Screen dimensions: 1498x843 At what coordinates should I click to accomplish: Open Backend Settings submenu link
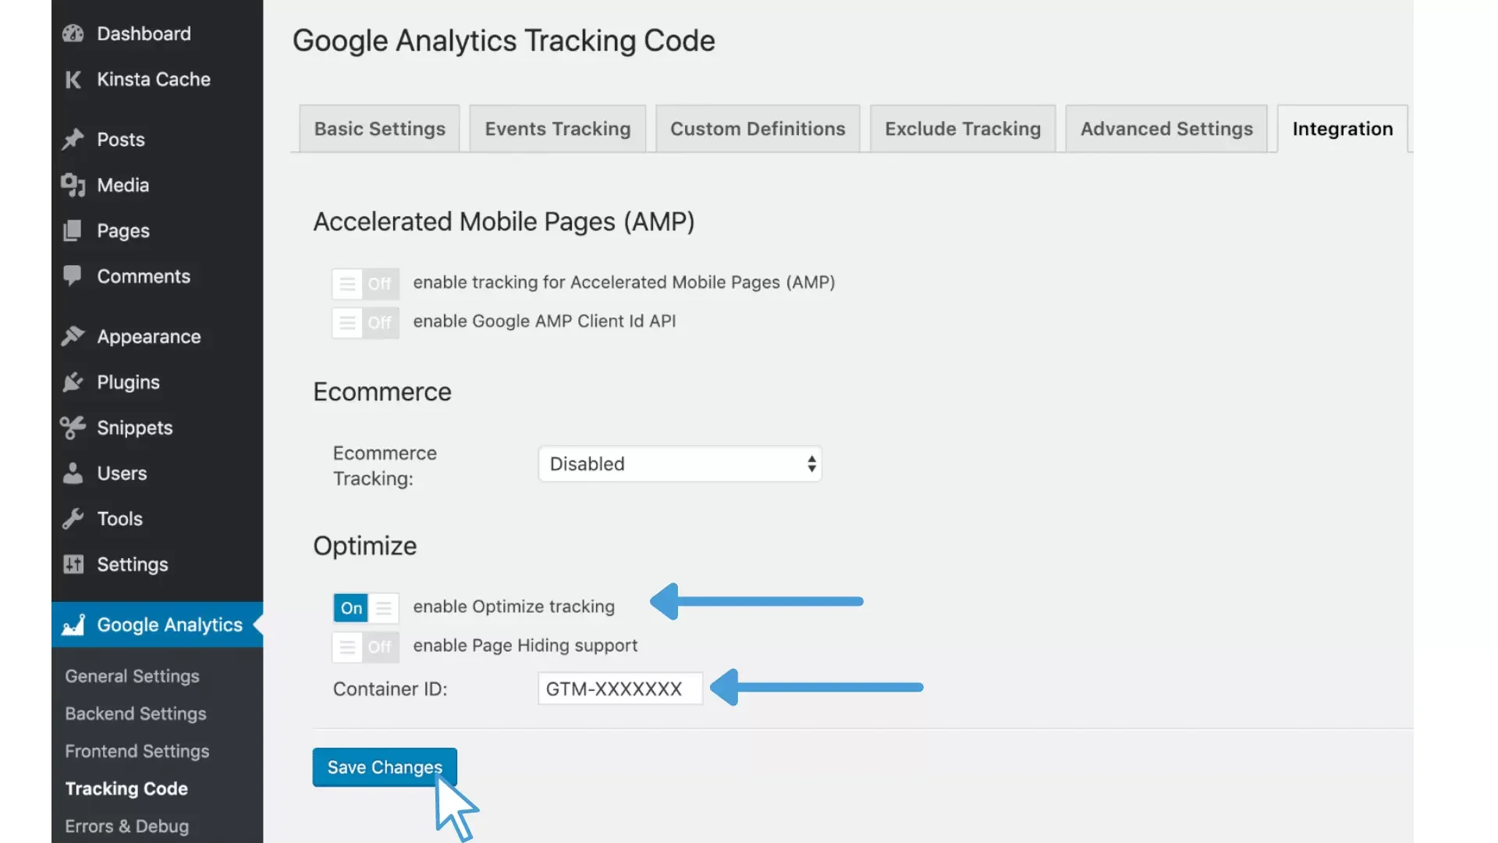pyautogui.click(x=136, y=713)
